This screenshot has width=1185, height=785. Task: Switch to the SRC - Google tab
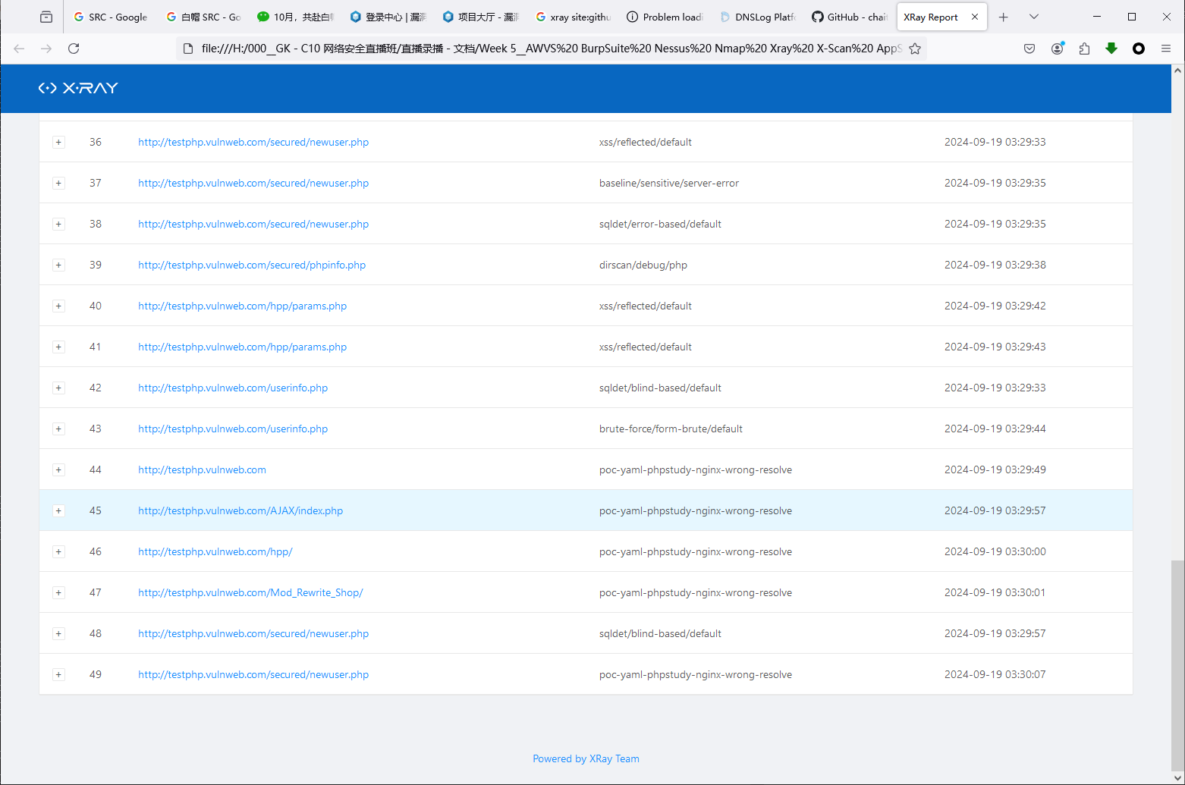(x=111, y=17)
